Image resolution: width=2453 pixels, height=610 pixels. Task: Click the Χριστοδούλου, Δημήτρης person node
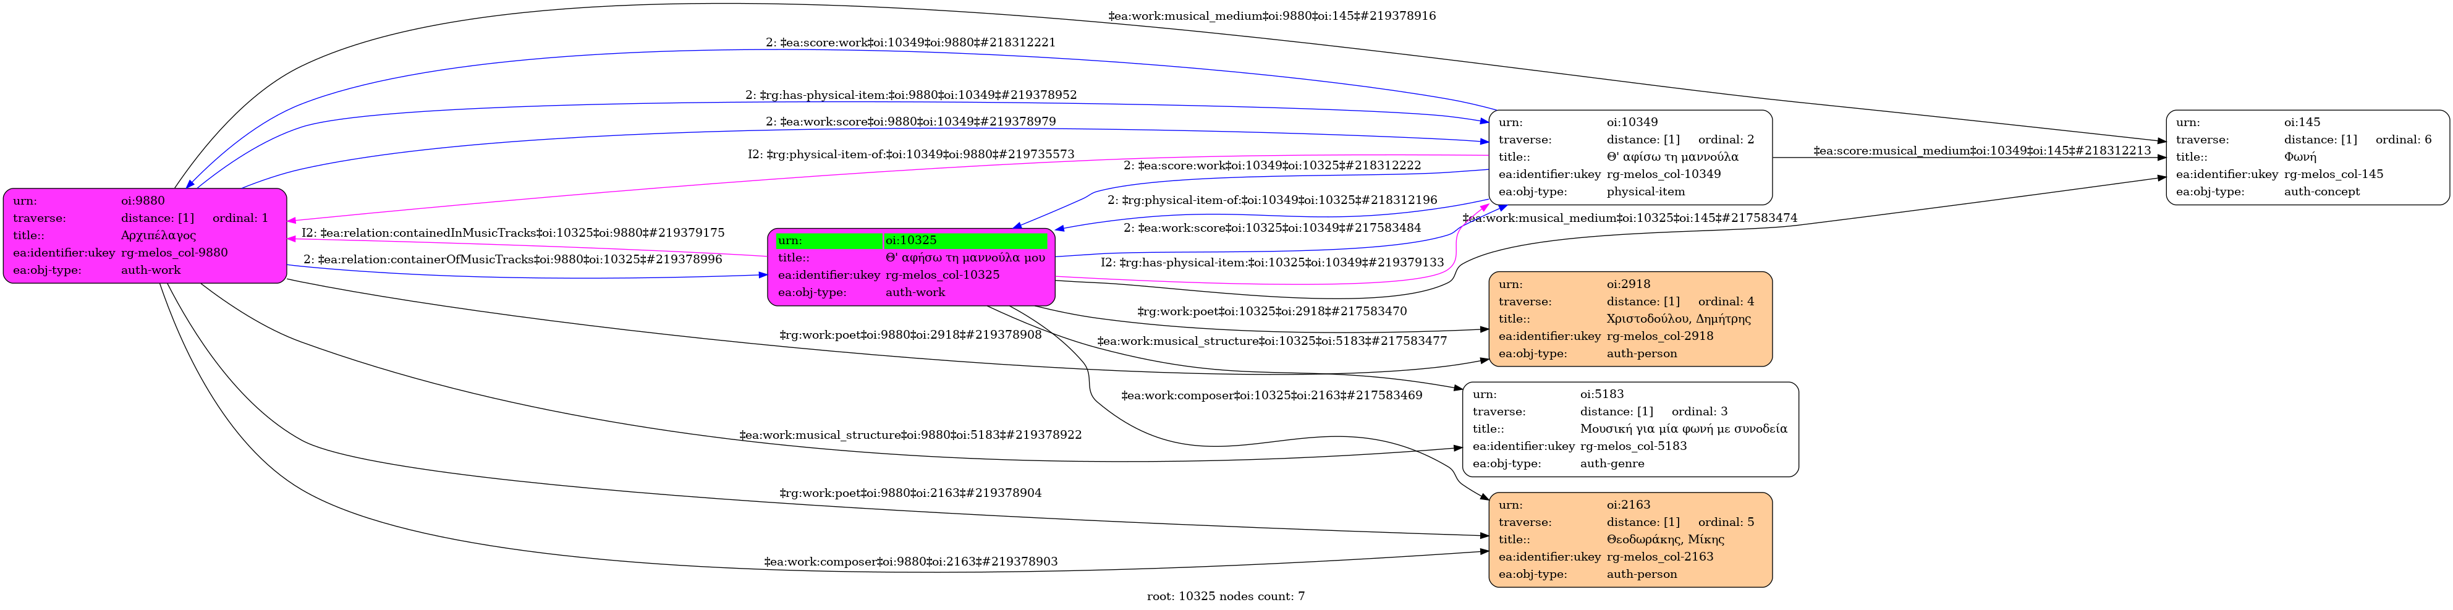(x=1629, y=319)
